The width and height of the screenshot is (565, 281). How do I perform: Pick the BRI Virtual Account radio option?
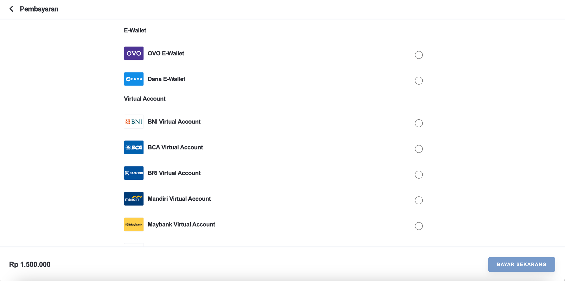click(419, 174)
